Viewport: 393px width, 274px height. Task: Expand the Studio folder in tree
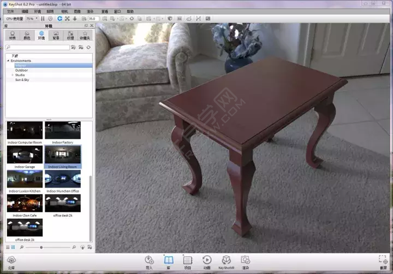tap(12, 75)
